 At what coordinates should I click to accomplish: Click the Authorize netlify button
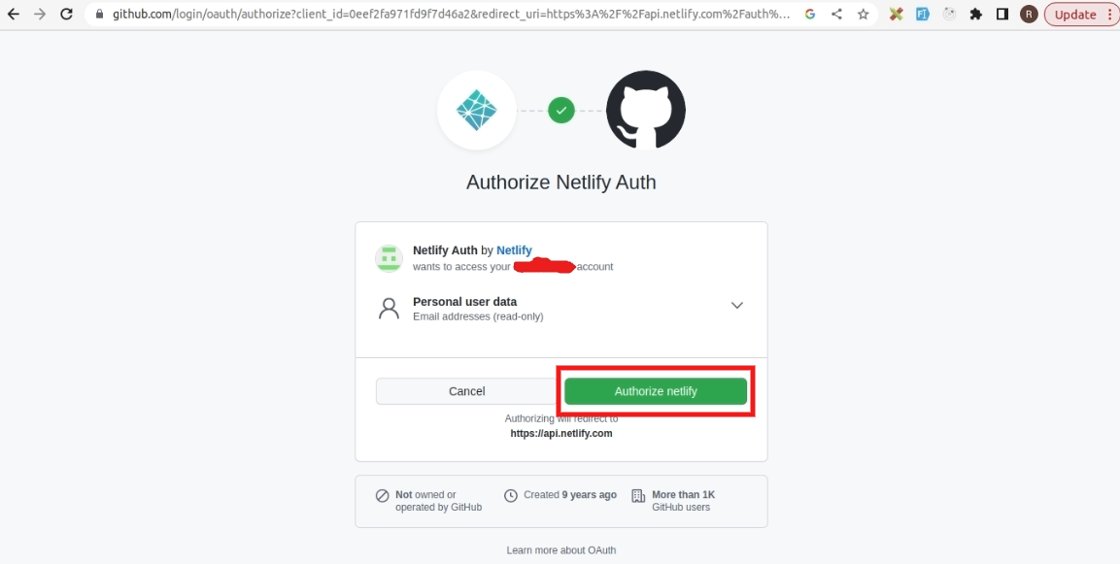click(x=656, y=391)
